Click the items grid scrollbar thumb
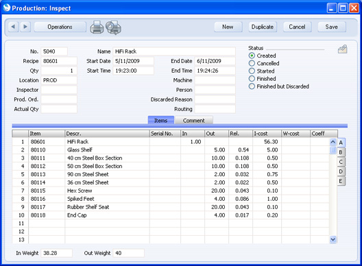The image size is (362, 266). [x=333, y=150]
